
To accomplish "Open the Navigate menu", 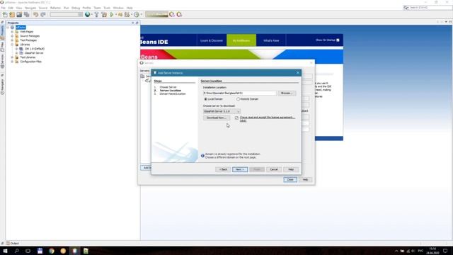I will point(30,8).
